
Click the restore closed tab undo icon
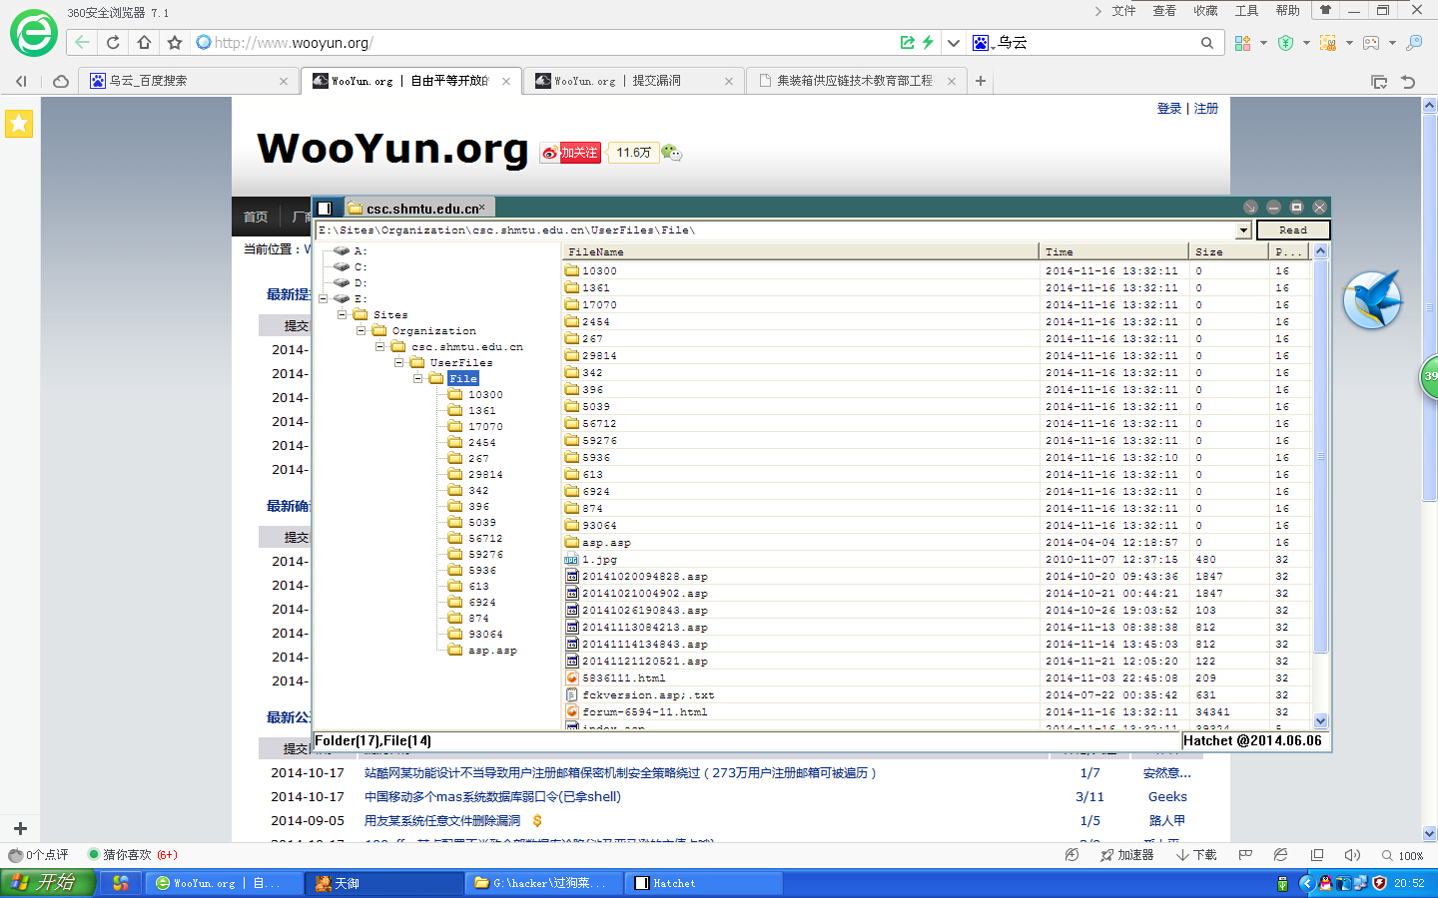coord(1408,82)
